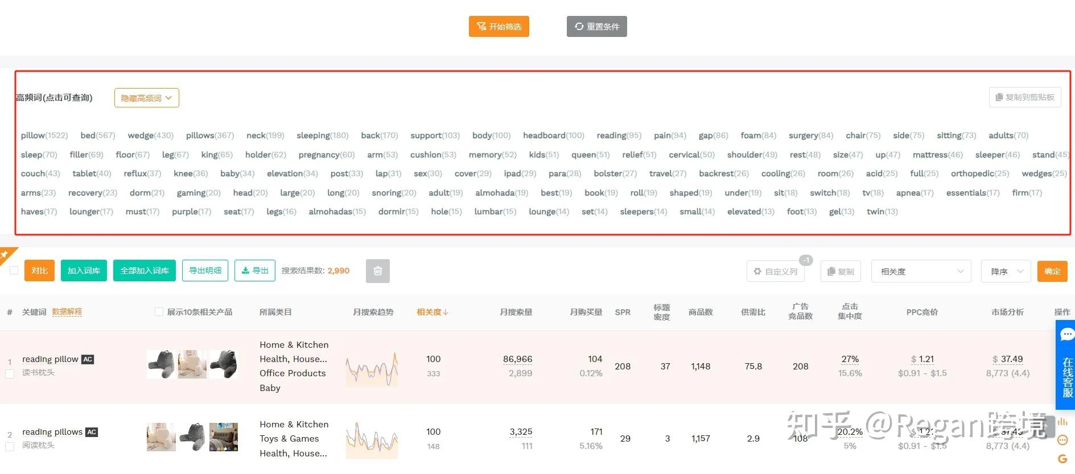Click 全部加入词库 button
Viewport: 1075px width, 474px height.
tap(145, 271)
